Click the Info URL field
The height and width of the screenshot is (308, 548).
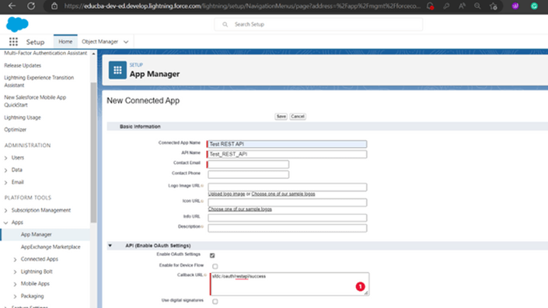[288, 218]
